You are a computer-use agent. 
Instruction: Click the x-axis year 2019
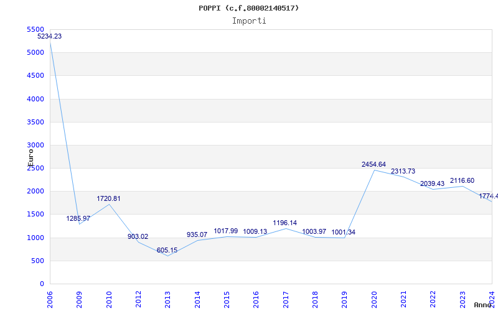[x=345, y=300]
